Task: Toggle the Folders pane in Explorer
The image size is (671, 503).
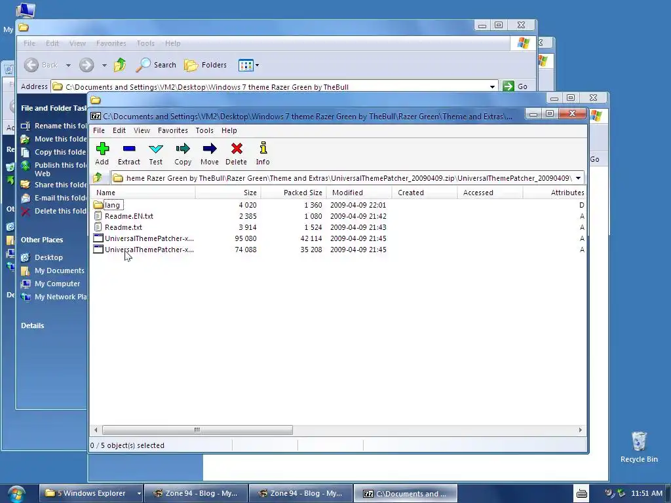Action: [x=205, y=65]
